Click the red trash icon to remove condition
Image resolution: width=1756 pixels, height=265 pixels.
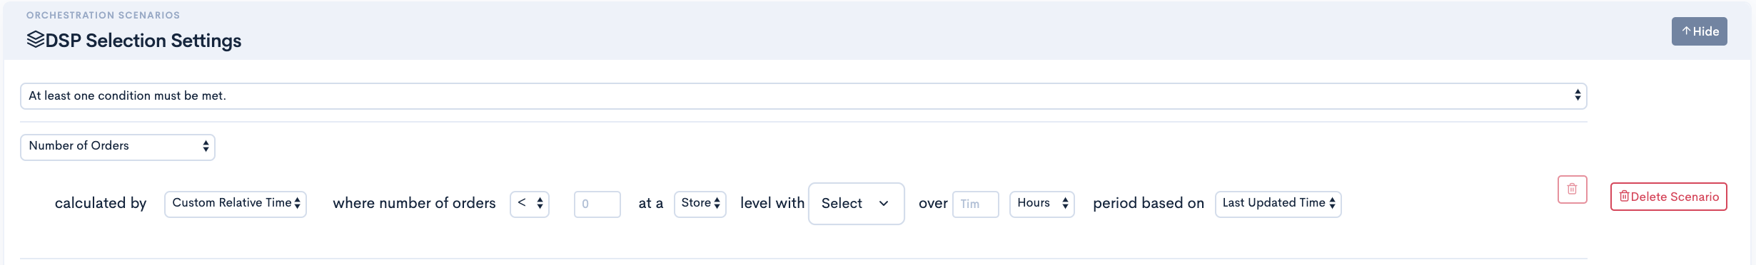click(1572, 189)
